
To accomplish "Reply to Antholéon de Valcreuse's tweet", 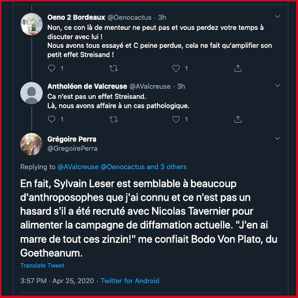I will [x=52, y=119].
